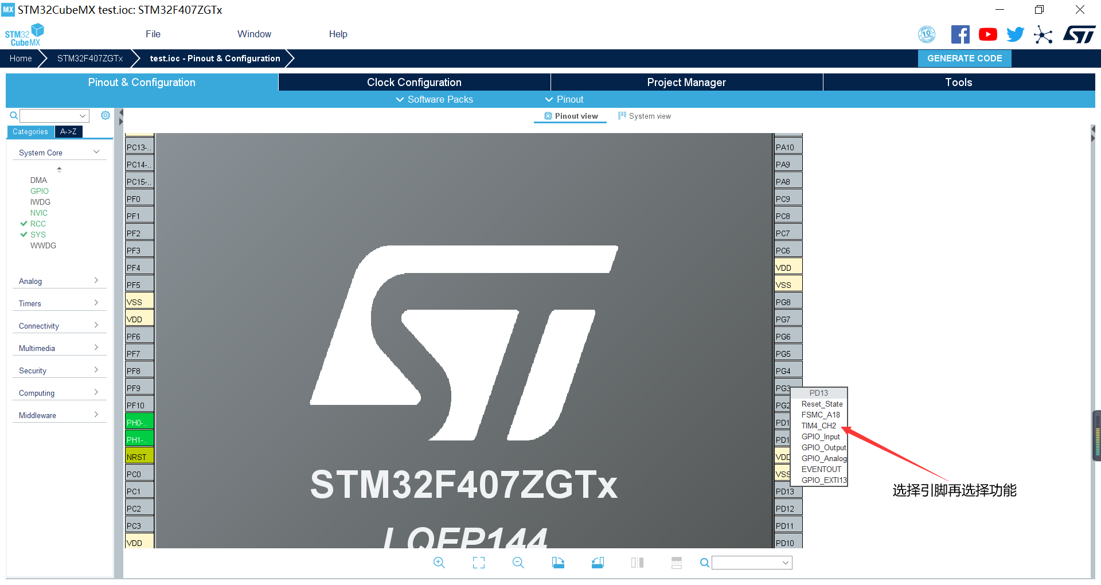This screenshot has height=585, width=1101.
Task: Rotate the chip view counterclockwise
Action: point(598,563)
